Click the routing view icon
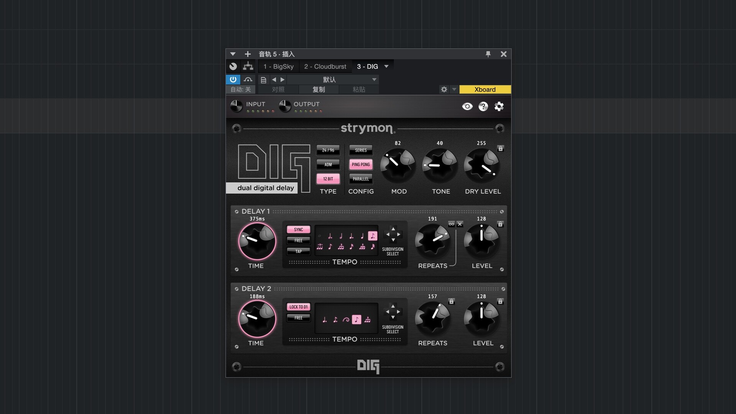The image size is (736, 414). point(248,66)
